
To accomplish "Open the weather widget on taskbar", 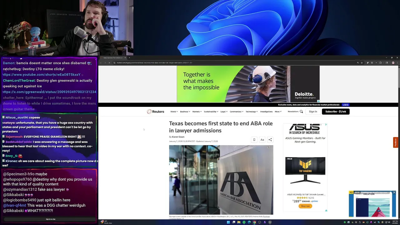I will pos(106,222).
